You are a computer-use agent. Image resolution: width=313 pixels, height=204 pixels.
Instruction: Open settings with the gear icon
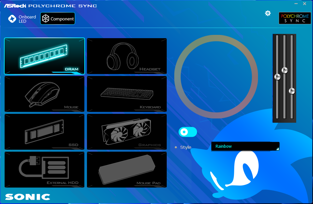pos(268,13)
